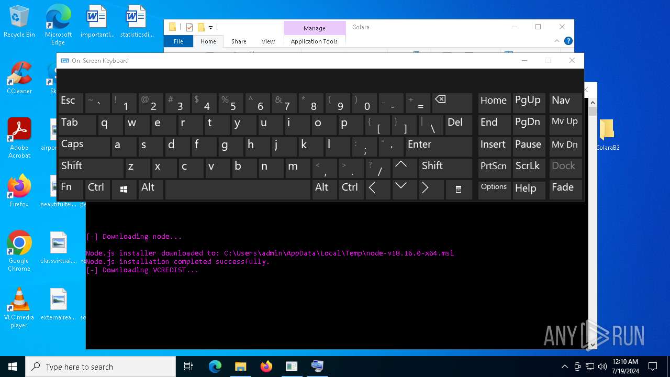670x377 pixels.
Task: Toggle the left Alt key
Action: click(150, 190)
